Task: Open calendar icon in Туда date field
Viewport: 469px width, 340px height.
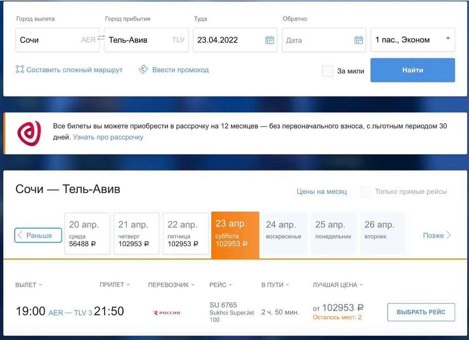Action: pos(270,40)
